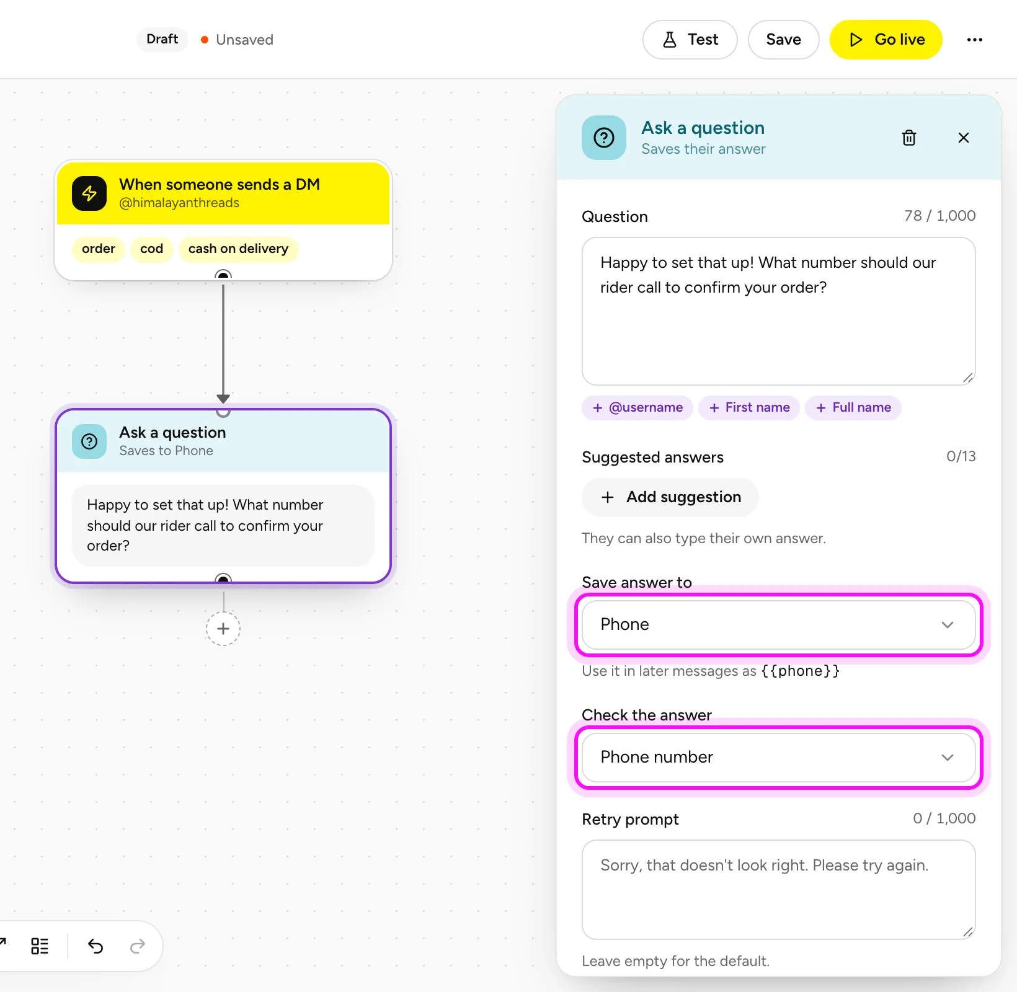Expand the Save answer to Phone dropdown
The height and width of the screenshot is (992, 1017).
coord(779,625)
